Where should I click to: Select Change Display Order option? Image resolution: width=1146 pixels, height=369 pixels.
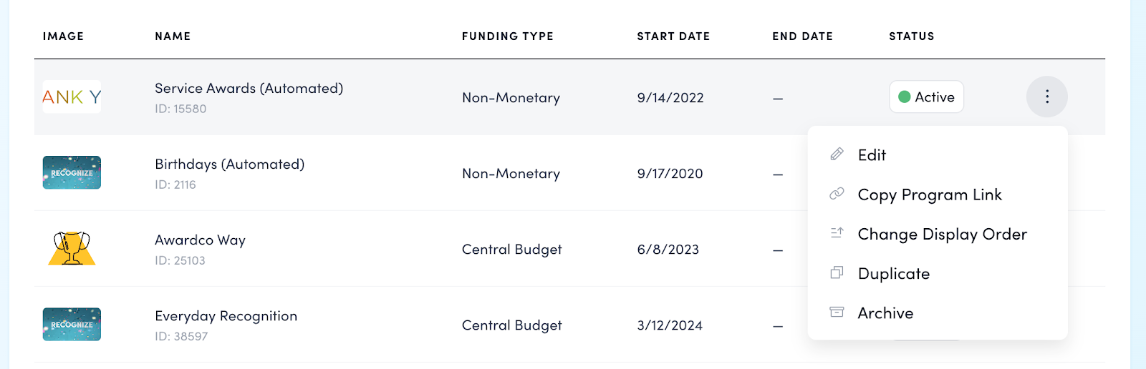tap(942, 234)
